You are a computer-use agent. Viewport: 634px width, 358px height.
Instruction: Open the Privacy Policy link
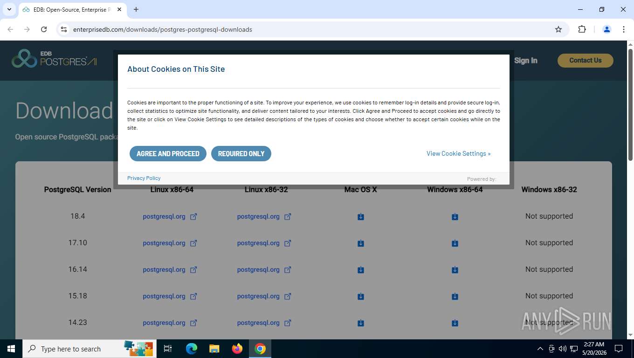click(x=144, y=178)
